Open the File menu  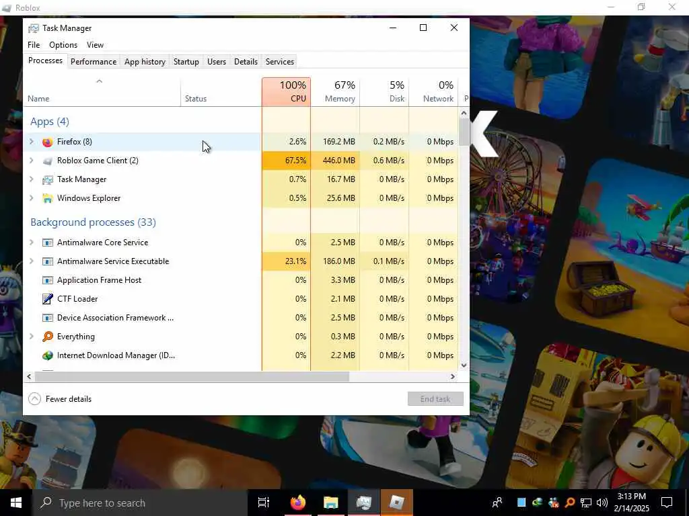[34, 45]
